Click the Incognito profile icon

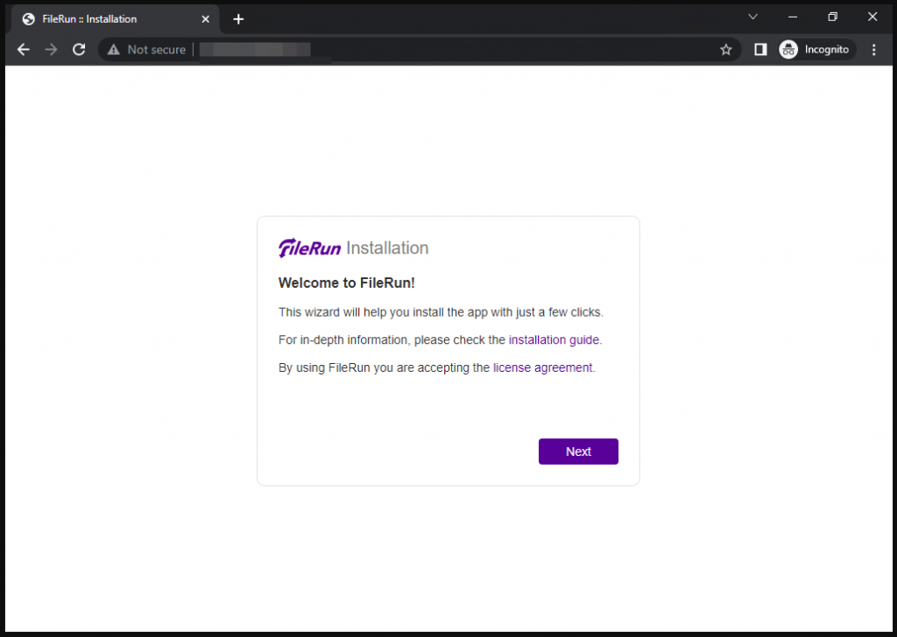(788, 49)
